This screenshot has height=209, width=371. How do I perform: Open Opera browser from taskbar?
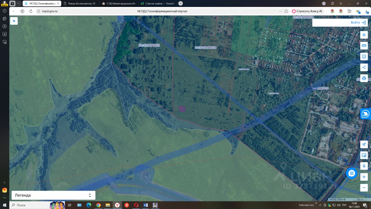(136, 205)
